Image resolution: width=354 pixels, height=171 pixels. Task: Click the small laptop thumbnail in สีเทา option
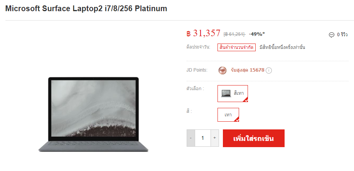pyautogui.click(x=226, y=93)
